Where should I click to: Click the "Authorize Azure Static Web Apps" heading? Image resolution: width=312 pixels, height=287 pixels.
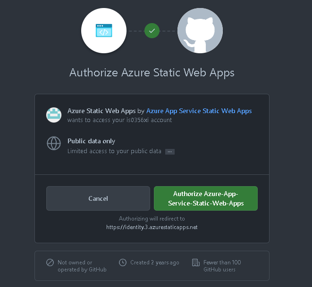click(152, 73)
